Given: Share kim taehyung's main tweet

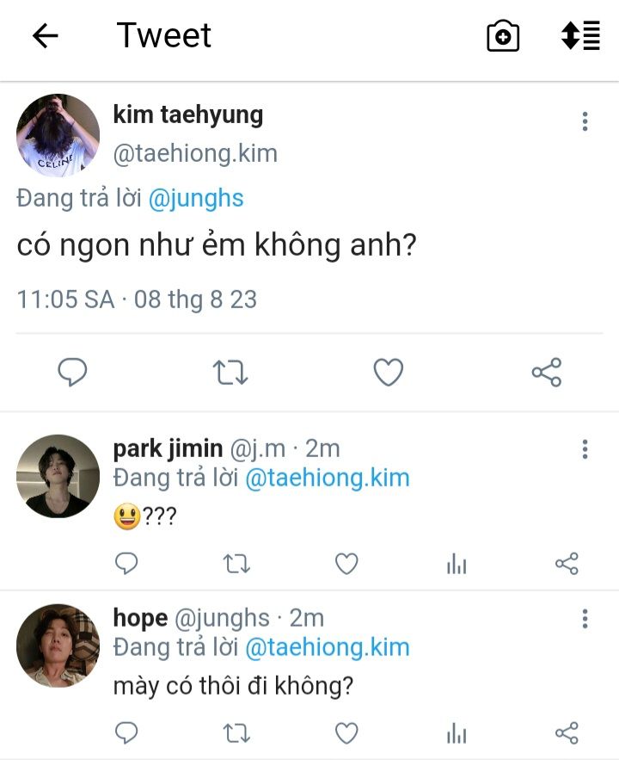Looking at the screenshot, I should (547, 372).
